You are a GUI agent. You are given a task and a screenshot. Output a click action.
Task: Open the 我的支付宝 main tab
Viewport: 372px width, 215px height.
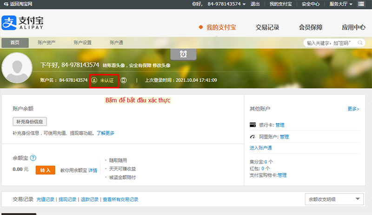point(221,27)
